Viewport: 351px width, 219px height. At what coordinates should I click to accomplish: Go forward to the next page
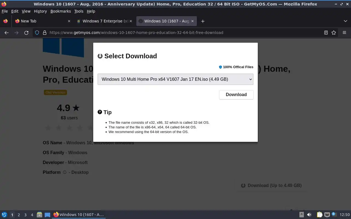pyautogui.click(x=16, y=33)
